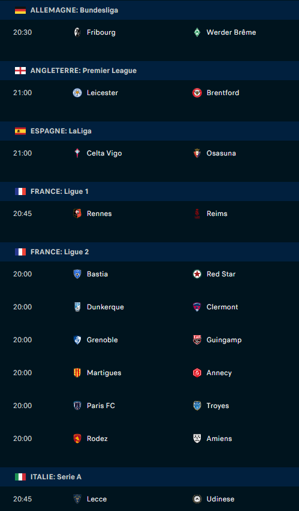The image size is (299, 511).
Task: Click the Werder Brême club crest
Action: [x=197, y=32]
